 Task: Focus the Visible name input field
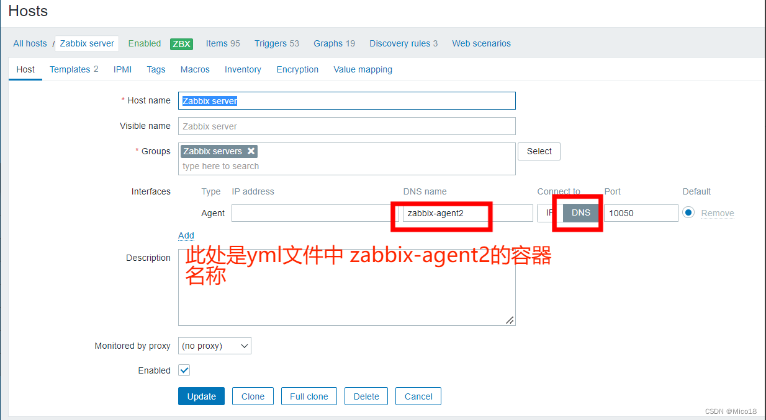point(347,126)
